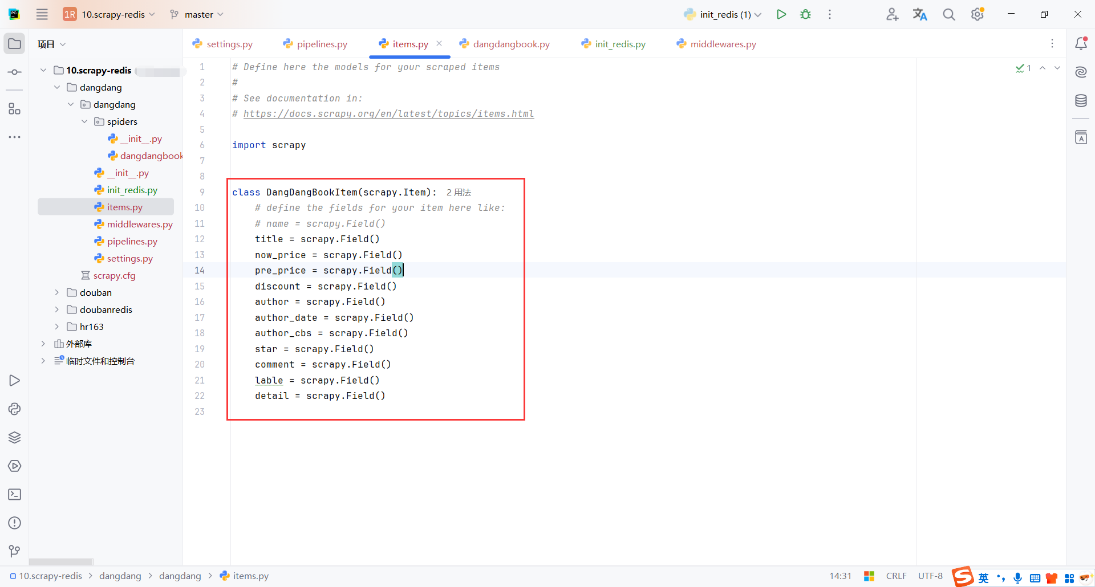
Task: Open the Services tool window
Action: 14,466
